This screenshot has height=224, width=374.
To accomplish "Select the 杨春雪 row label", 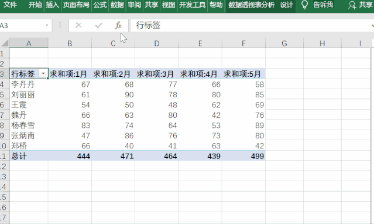I will click(x=29, y=125).
